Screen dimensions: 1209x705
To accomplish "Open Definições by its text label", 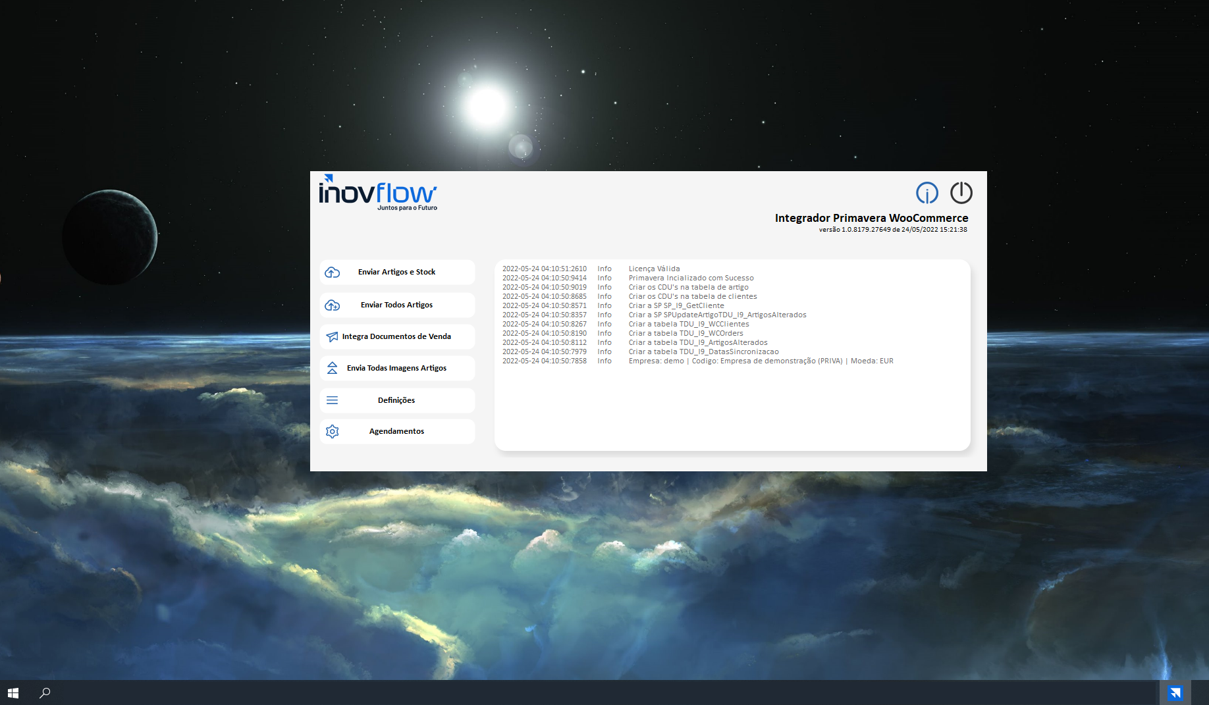I will coord(396,400).
